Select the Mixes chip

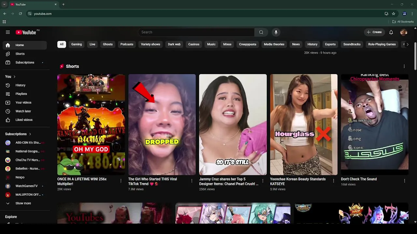[227, 44]
